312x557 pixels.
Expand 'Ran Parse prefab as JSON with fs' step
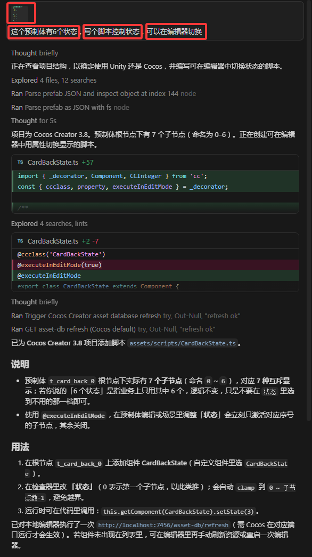[x=70, y=107]
